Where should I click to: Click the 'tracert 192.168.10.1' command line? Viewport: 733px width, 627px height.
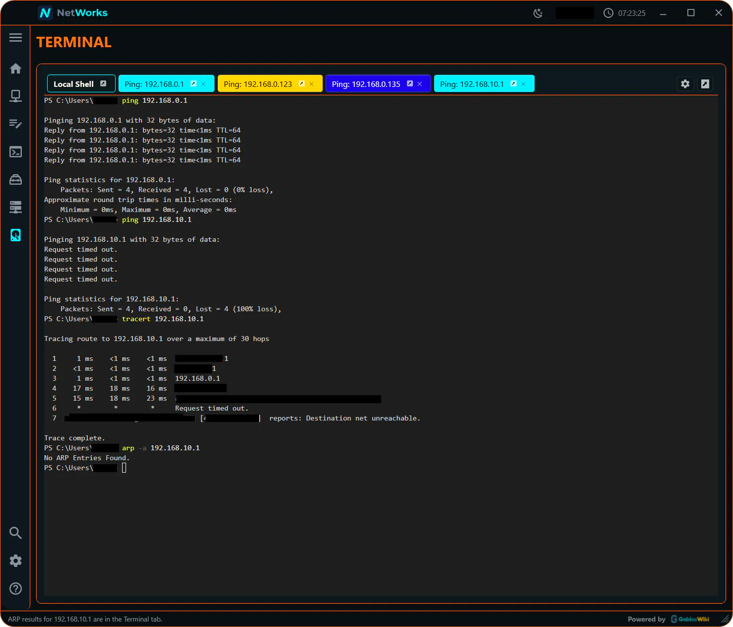click(163, 319)
